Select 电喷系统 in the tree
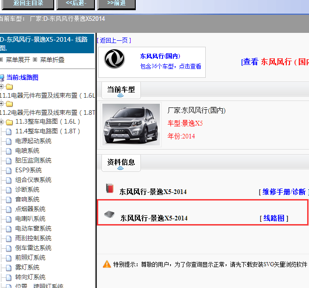 pyautogui.click(x=27, y=150)
